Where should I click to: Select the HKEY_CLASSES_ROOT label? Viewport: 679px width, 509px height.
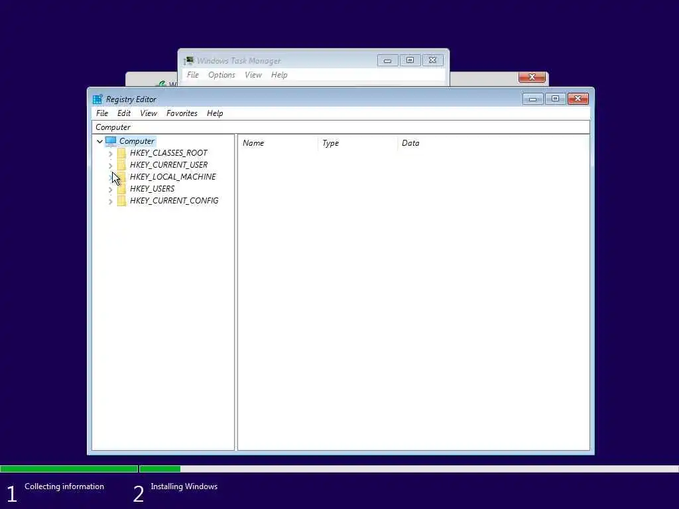(x=168, y=153)
